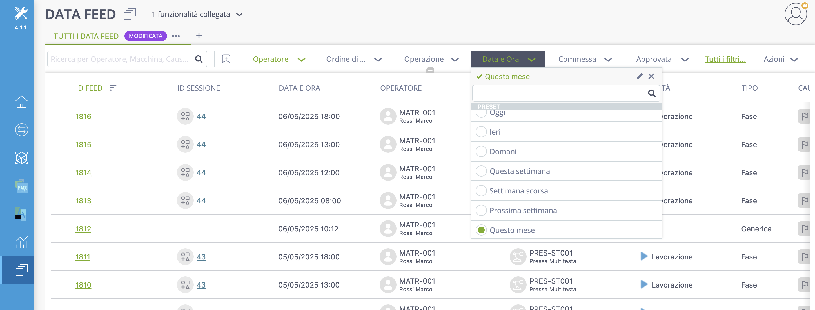
Task: Open the Home icon in sidebar
Action: (x=21, y=102)
